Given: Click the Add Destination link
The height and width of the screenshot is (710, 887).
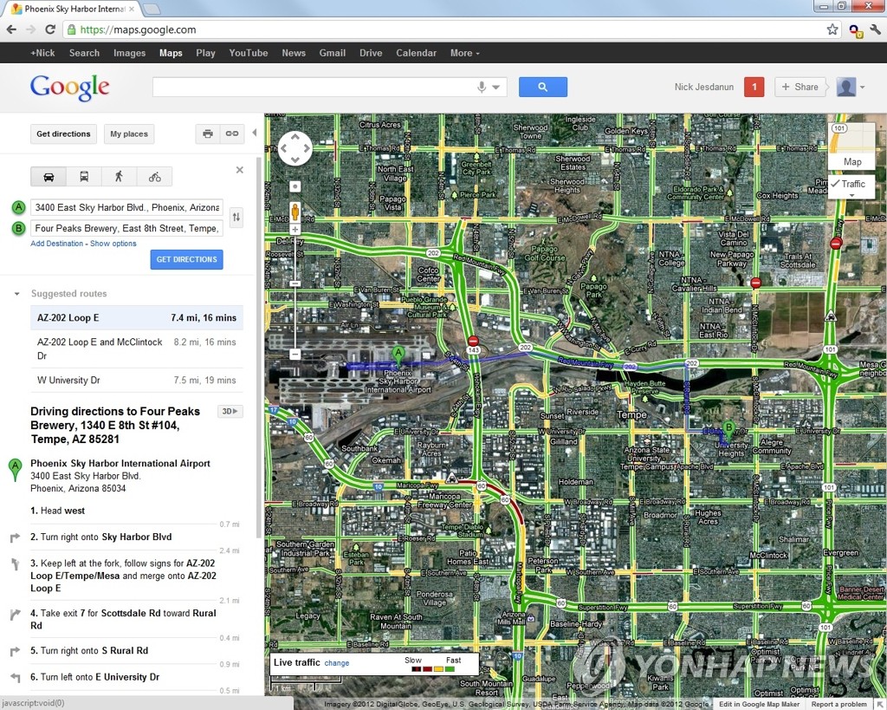Looking at the screenshot, I should pos(56,244).
